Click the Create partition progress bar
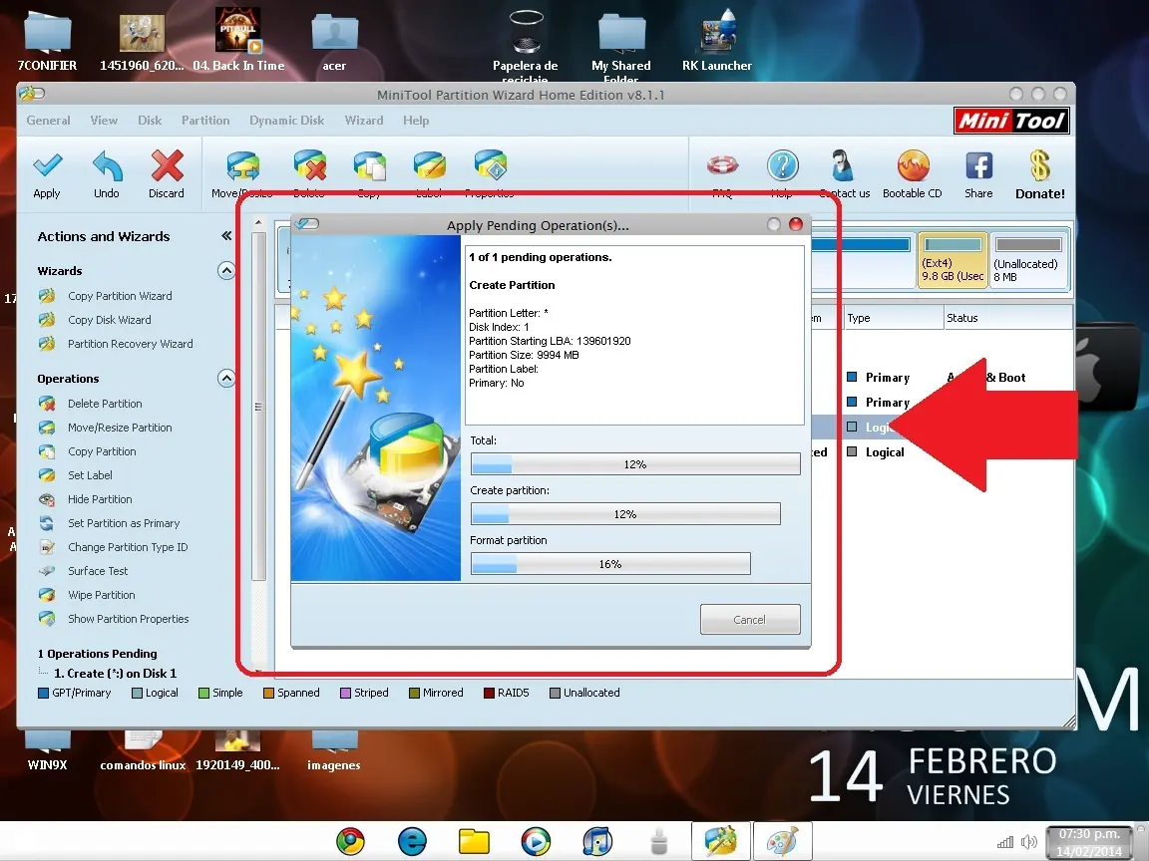 pyautogui.click(x=625, y=514)
